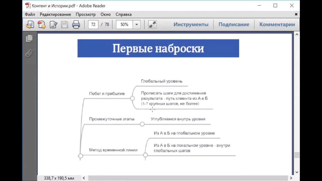
Task: Open the Комментарии pane
Action: coord(277,24)
